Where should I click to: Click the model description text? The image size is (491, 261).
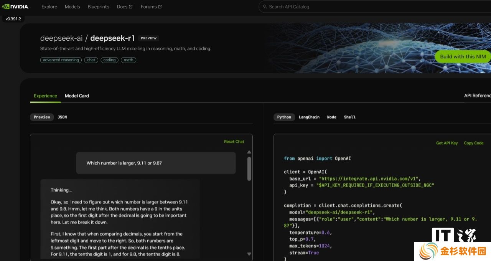pyautogui.click(x=125, y=49)
